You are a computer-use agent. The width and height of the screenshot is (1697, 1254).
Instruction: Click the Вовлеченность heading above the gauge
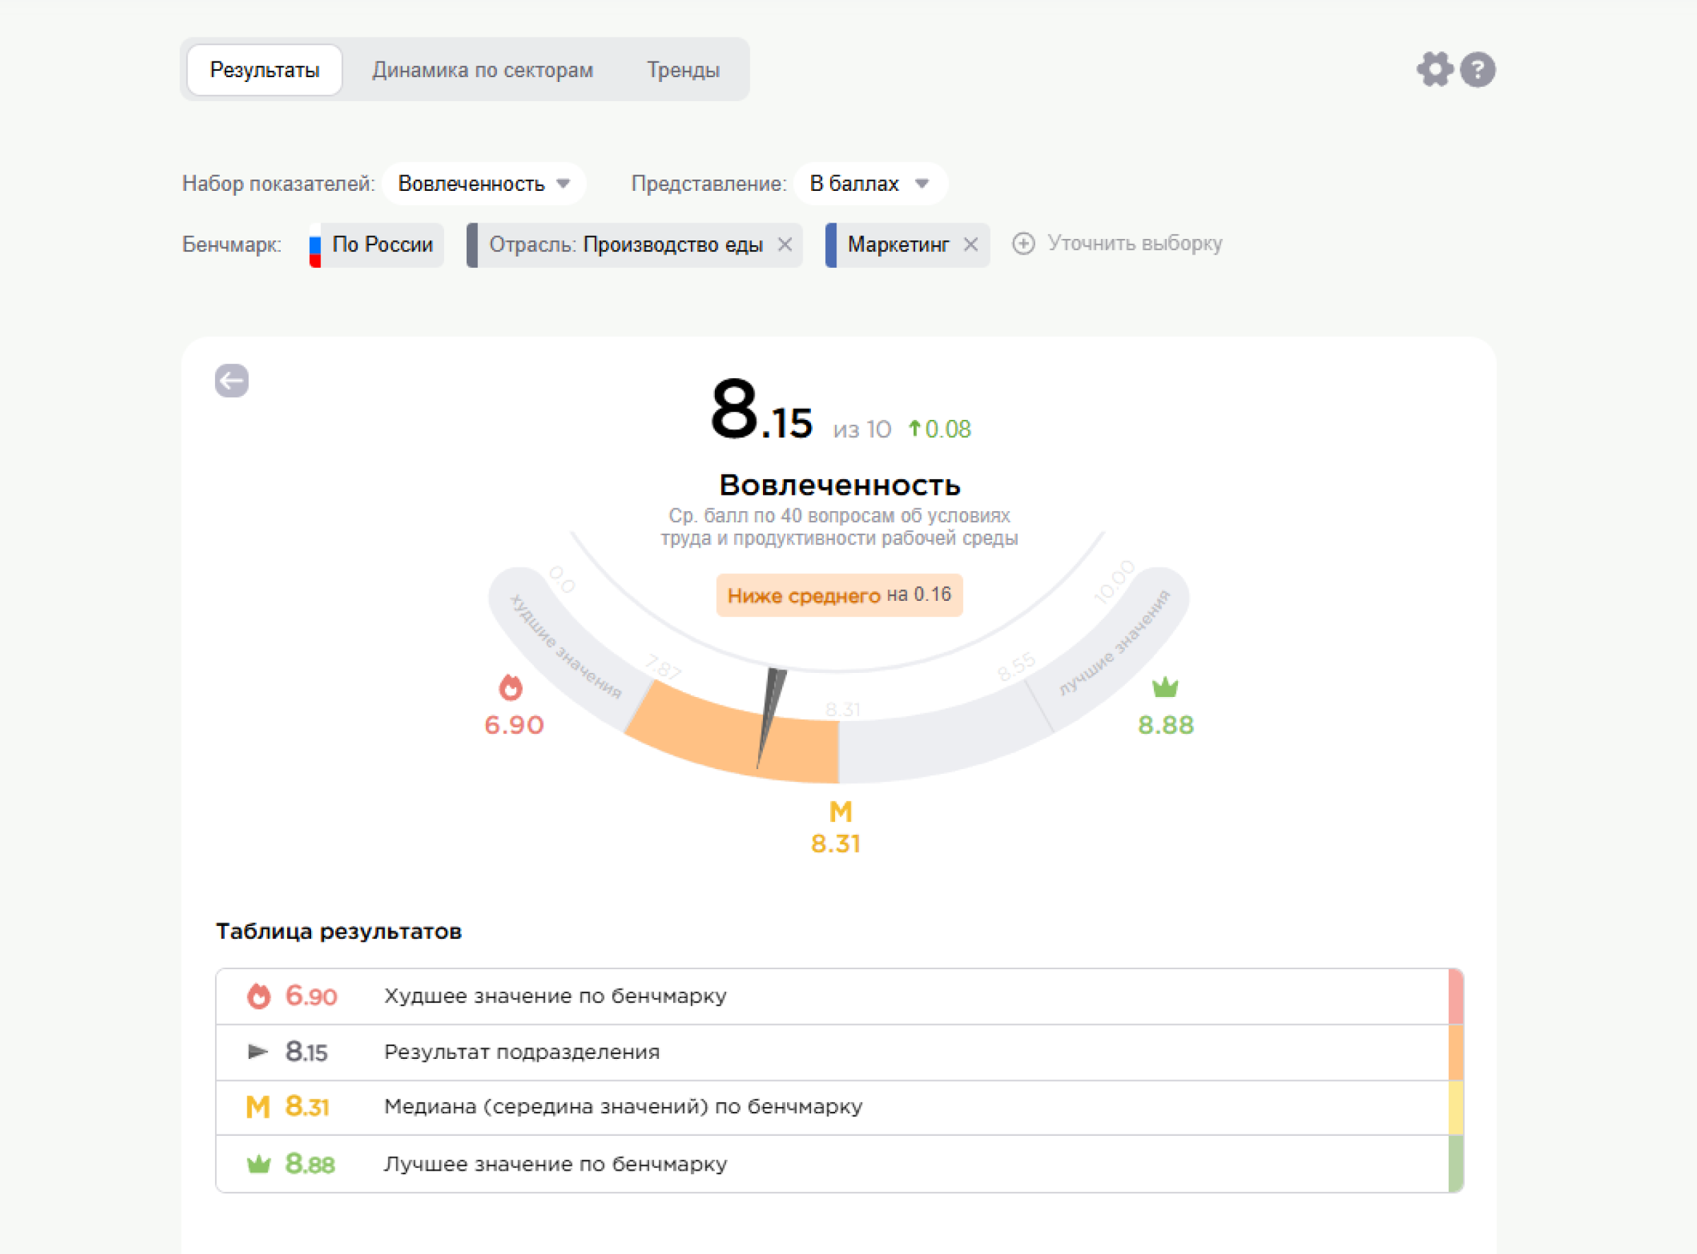tap(840, 484)
